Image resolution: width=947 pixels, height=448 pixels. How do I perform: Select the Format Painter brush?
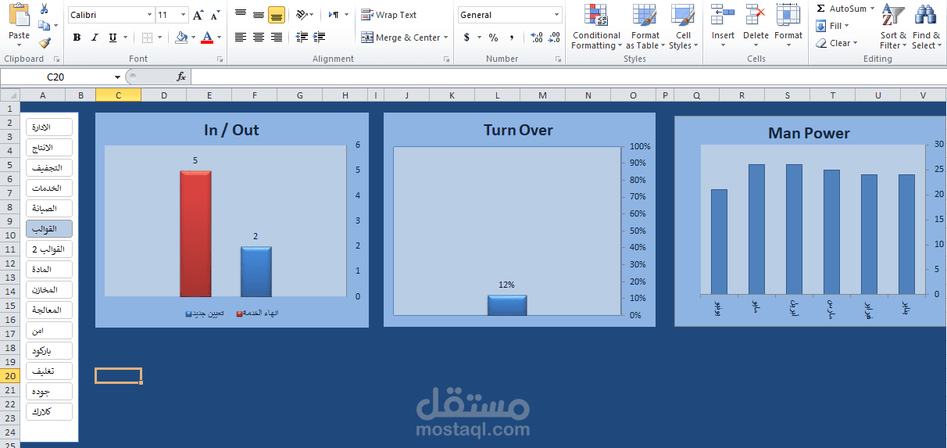pyautogui.click(x=45, y=43)
